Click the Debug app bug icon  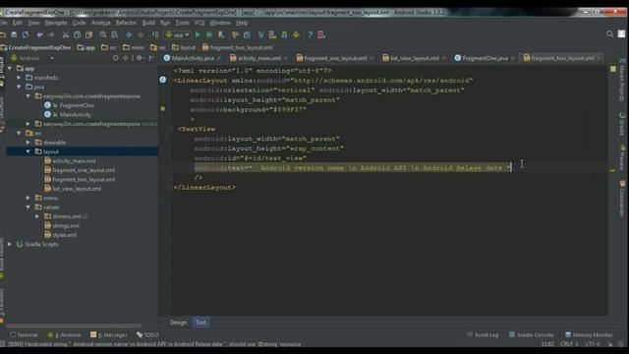pos(209,35)
